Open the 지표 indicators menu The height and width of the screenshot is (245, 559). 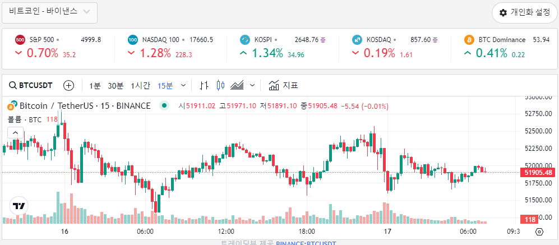click(x=283, y=86)
